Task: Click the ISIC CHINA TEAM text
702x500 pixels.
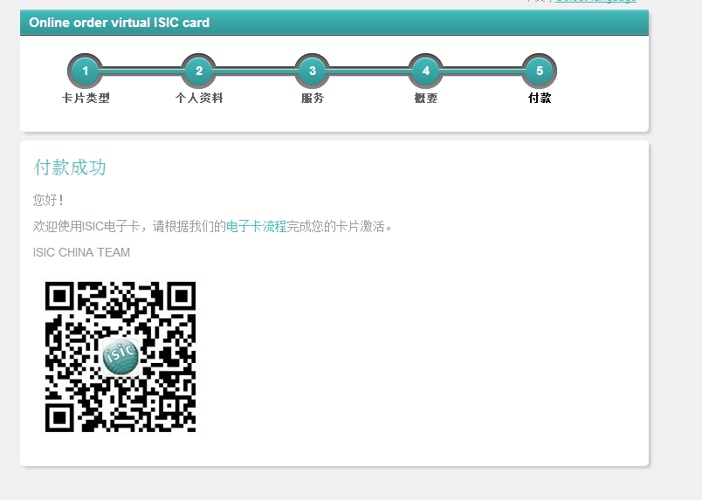Action: coord(81,252)
